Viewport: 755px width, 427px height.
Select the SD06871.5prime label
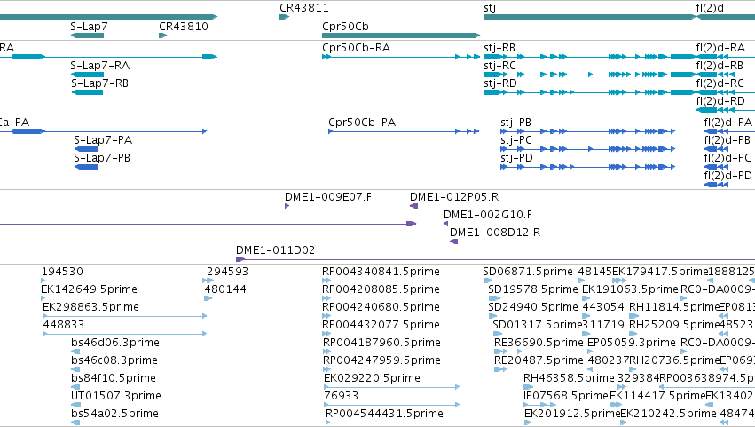[528, 272]
